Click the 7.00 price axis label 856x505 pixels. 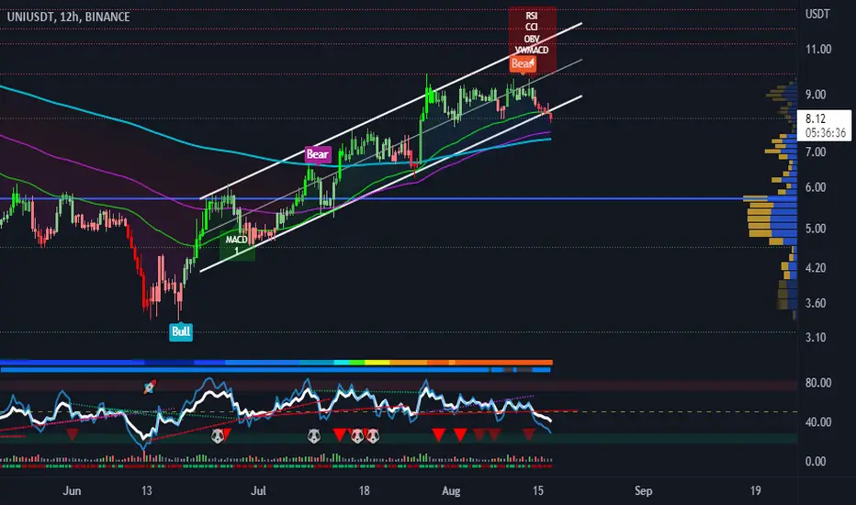tap(815, 151)
